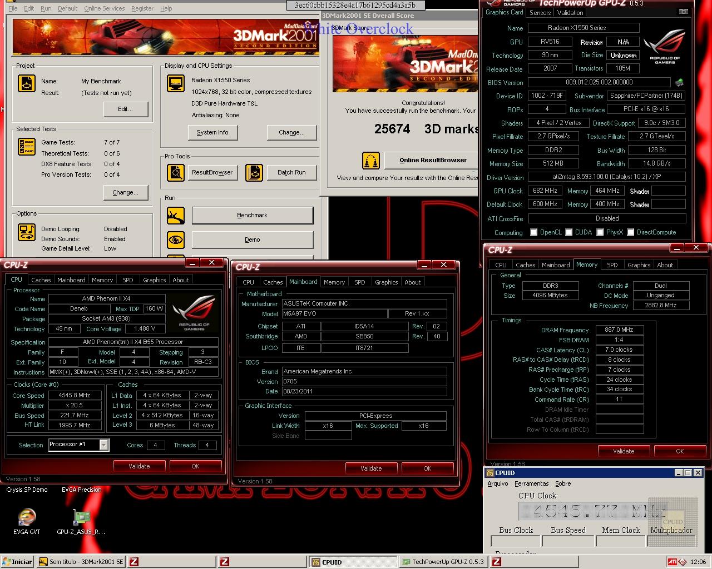
Task: Open Caches tab in left CPU-Z window
Action: point(41,280)
